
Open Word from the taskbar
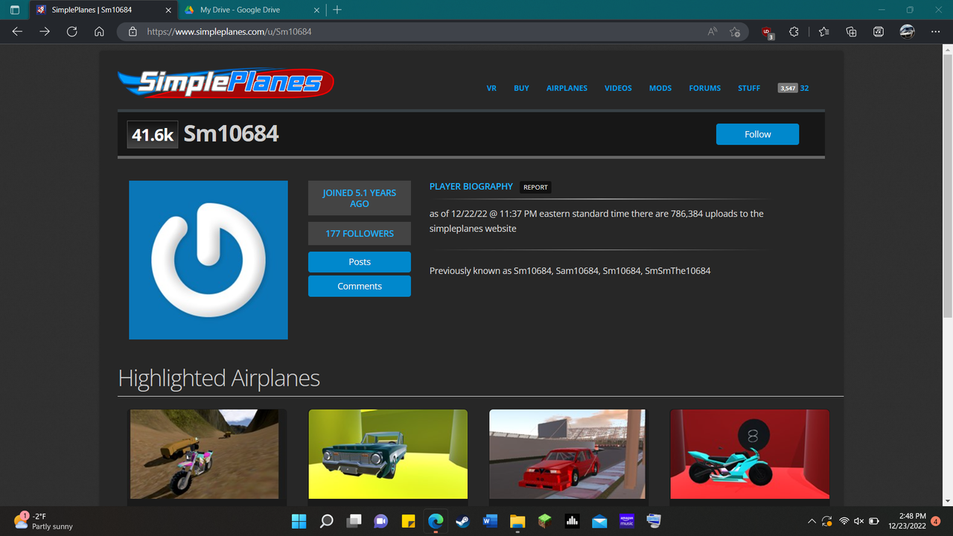pos(490,521)
